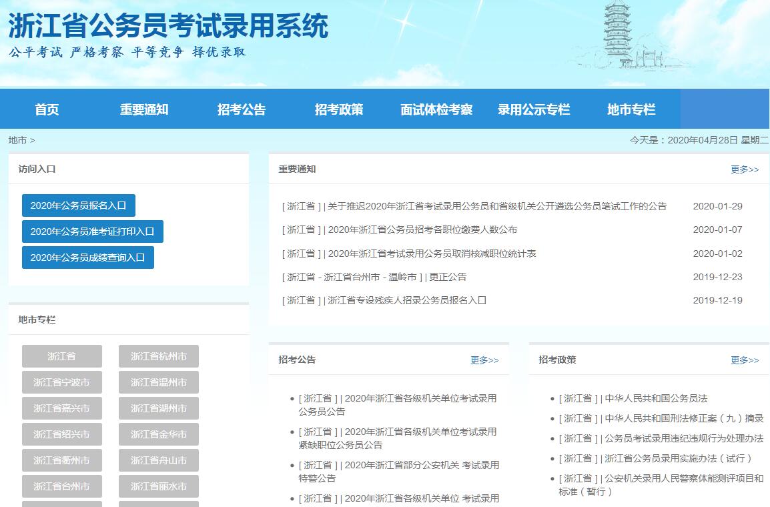This screenshot has width=770, height=507.
Task: Expand more items in 招考公告 panel
Action: pyautogui.click(x=484, y=360)
